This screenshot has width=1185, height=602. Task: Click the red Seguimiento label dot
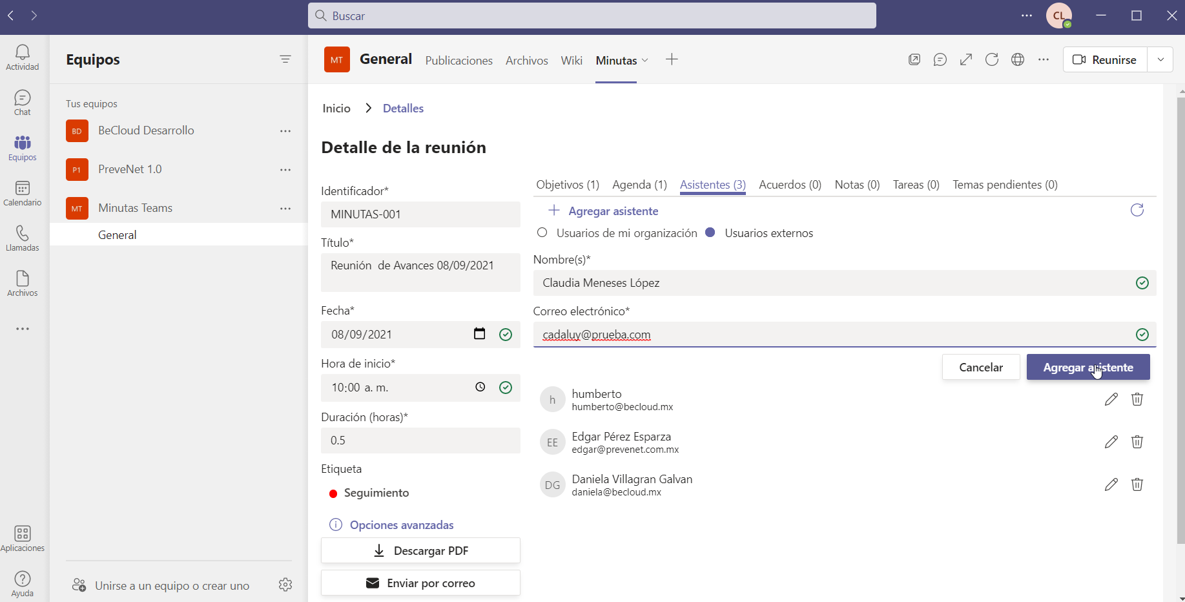333,493
